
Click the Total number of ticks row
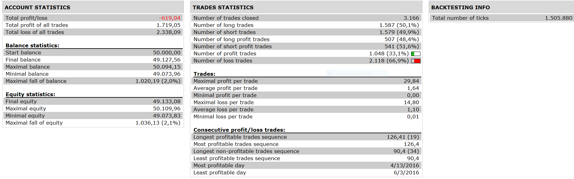coord(502,18)
